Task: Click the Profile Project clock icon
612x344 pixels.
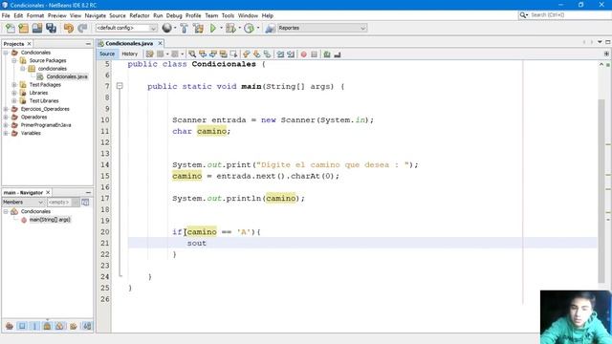Action: tap(249, 28)
